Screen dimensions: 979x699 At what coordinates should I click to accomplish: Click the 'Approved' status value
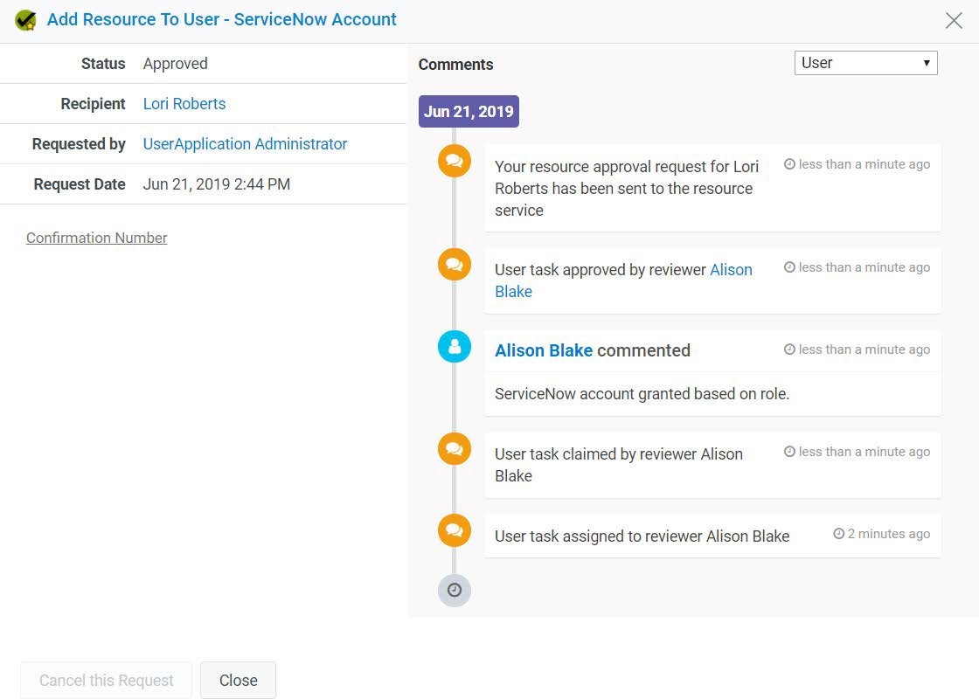pos(175,64)
